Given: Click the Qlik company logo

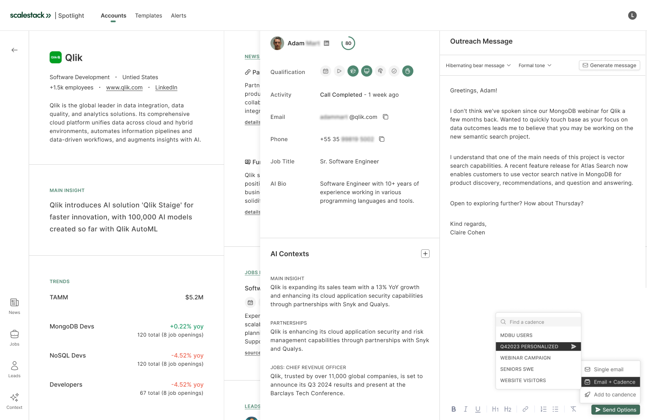Looking at the screenshot, I should click(x=56, y=57).
